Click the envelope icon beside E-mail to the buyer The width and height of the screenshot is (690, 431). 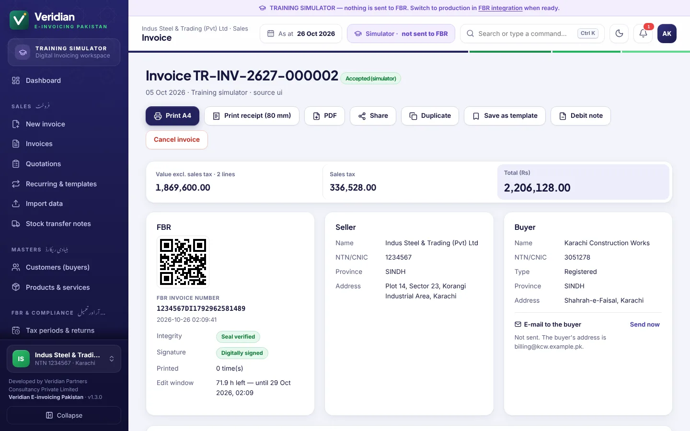click(x=517, y=324)
